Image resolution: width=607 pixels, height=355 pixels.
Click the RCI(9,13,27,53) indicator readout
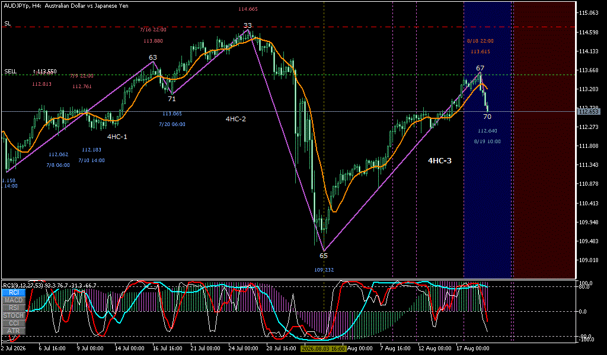(50, 285)
